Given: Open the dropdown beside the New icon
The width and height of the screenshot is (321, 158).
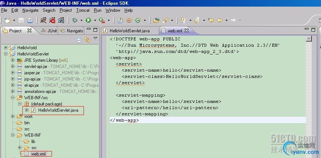Looking at the screenshot, I should coord(14,21).
